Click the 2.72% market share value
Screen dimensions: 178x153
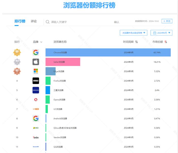(x=157, y=81)
